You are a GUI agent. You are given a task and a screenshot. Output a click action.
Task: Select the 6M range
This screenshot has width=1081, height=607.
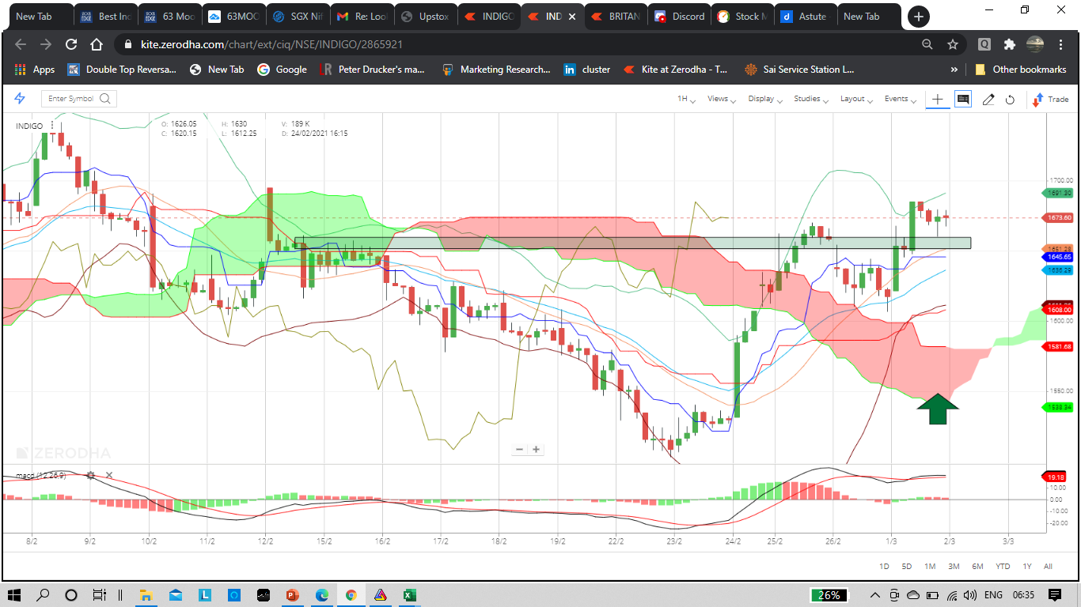[x=978, y=566]
